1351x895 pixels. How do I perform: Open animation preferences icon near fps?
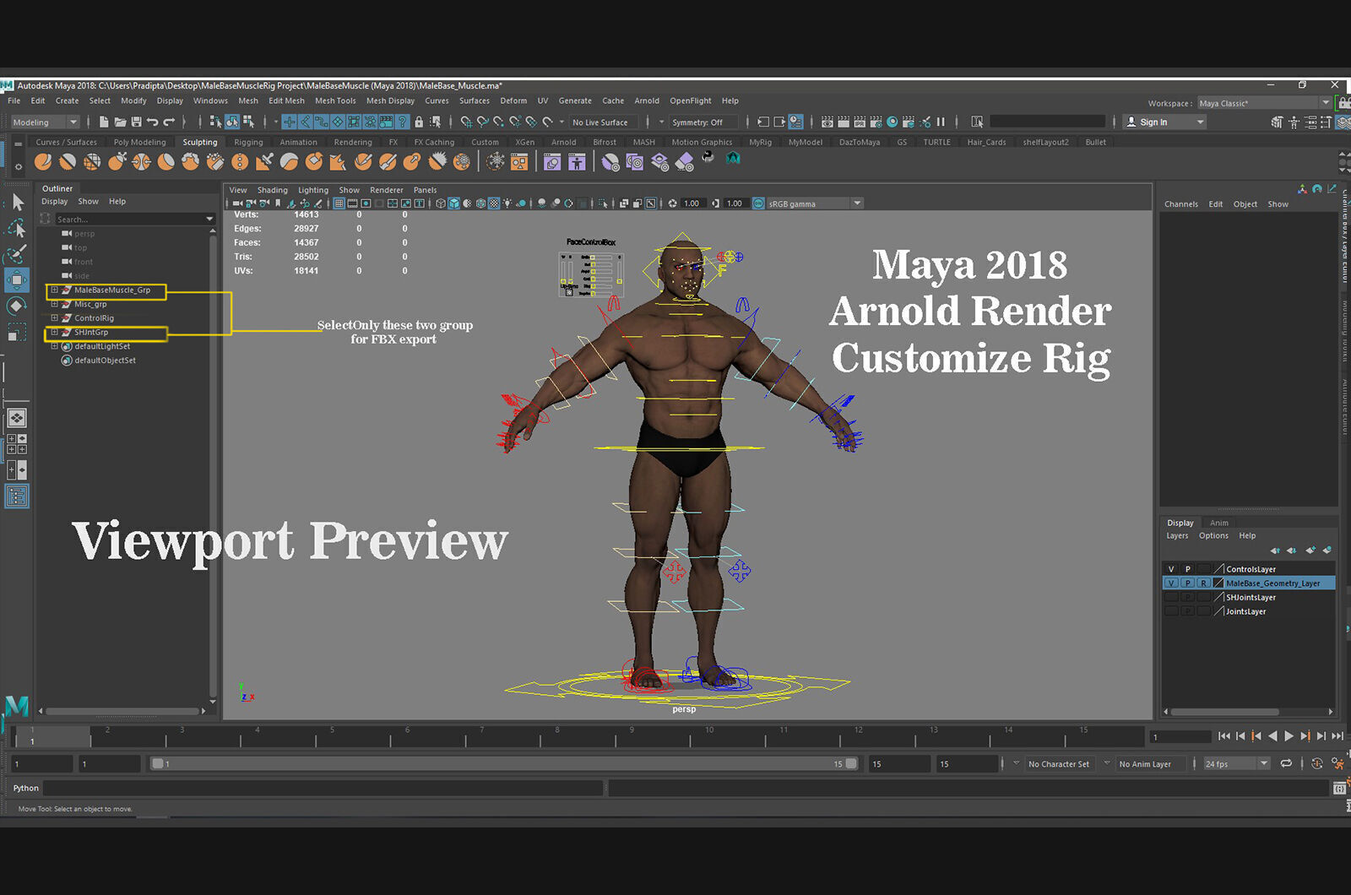1337,764
